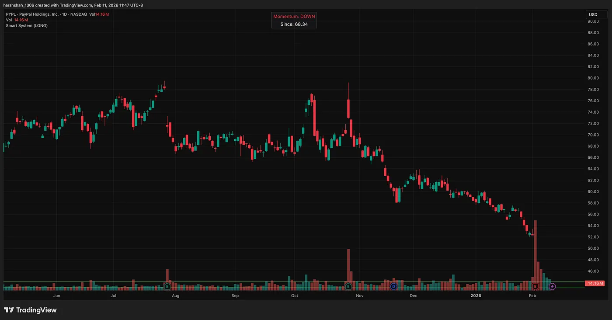Click the 'Momentum: DOWN' label

point(294,16)
